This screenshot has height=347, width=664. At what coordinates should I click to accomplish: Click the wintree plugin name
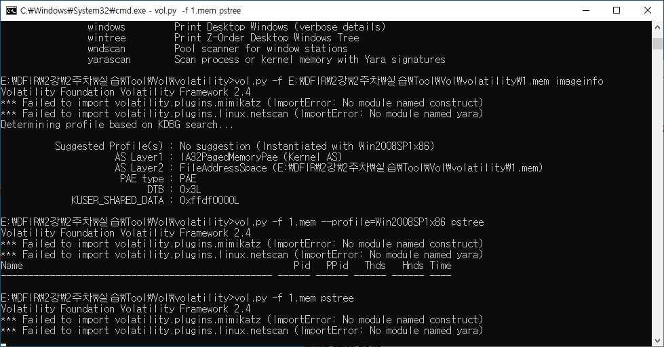tap(106, 38)
